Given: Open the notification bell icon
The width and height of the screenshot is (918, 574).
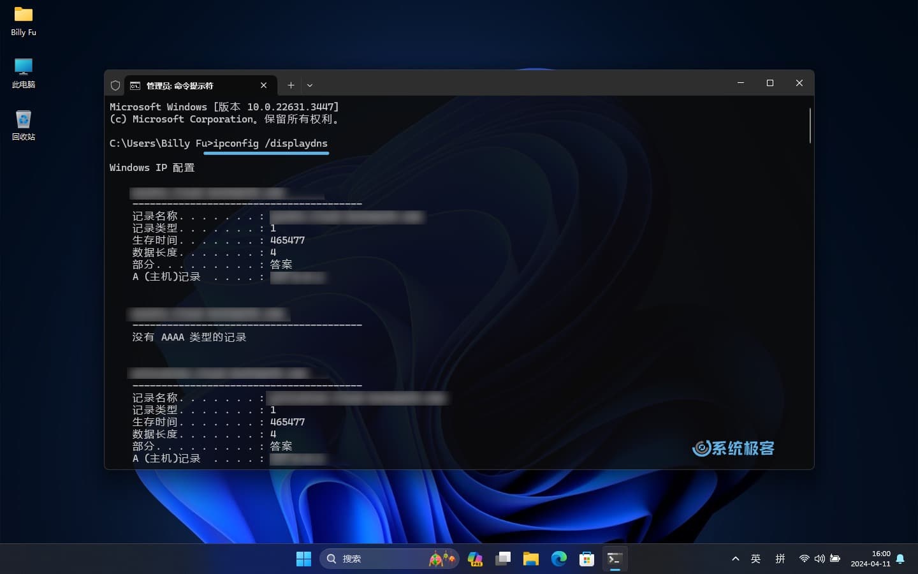Looking at the screenshot, I should [900, 559].
